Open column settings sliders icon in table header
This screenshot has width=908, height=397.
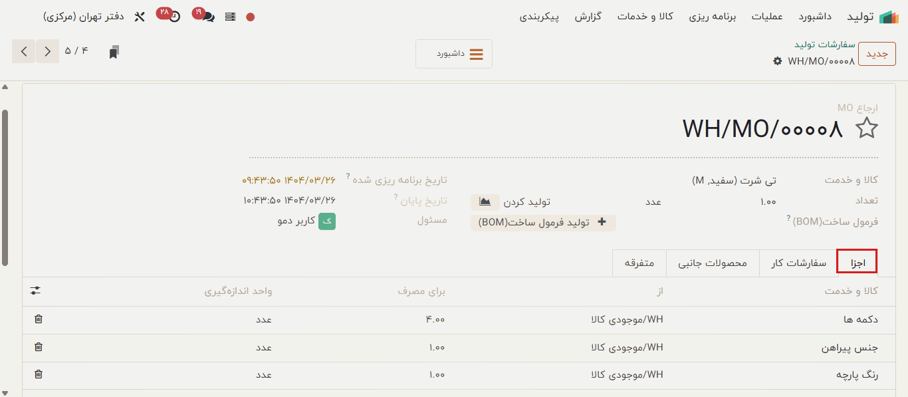pos(35,291)
